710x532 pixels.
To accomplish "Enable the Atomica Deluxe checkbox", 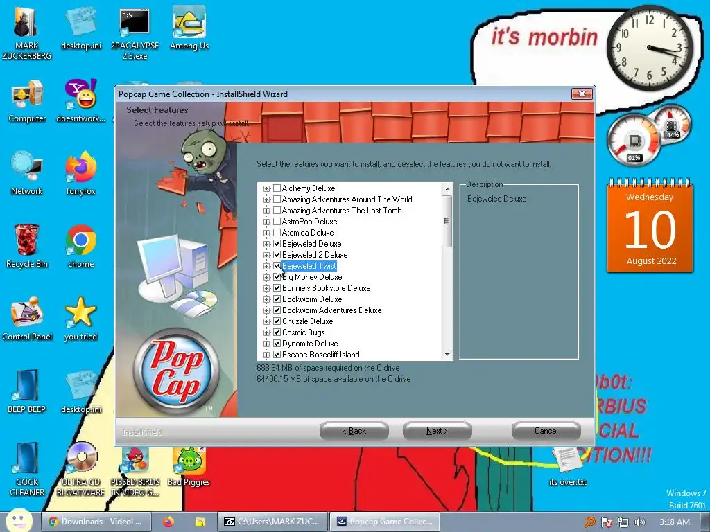I will pyautogui.click(x=277, y=232).
